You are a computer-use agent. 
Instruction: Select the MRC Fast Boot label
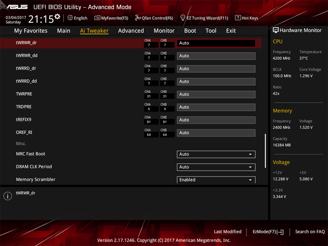[x=31, y=154]
